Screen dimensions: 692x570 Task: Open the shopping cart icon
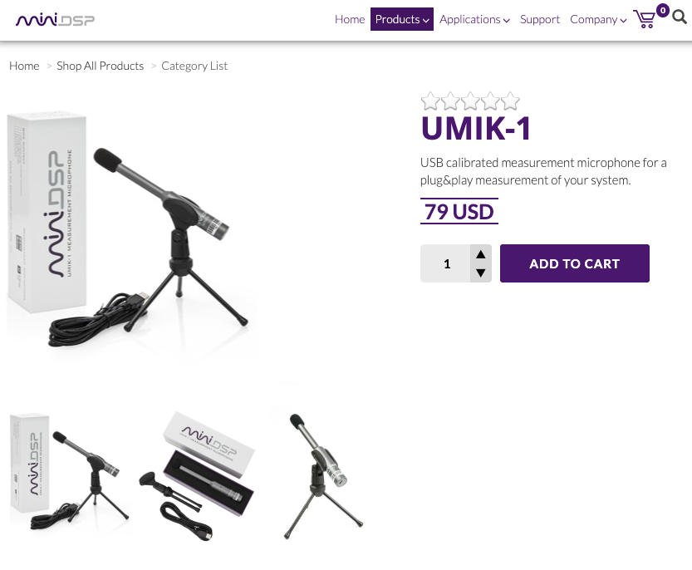(x=645, y=19)
